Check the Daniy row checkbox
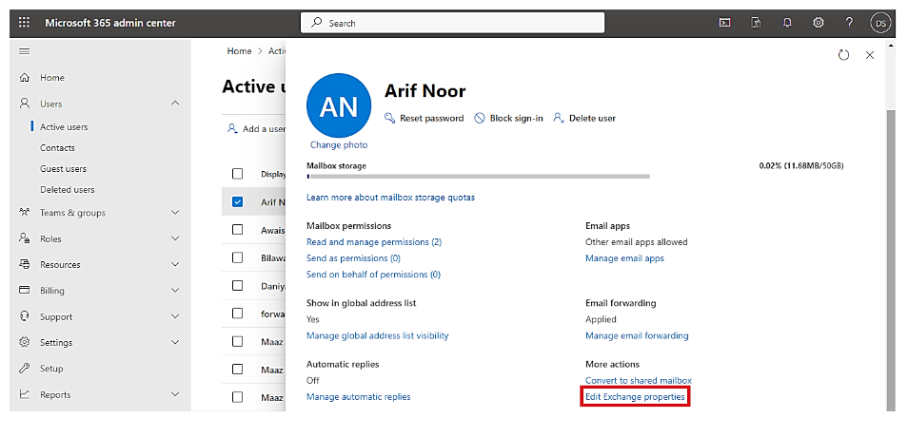Viewport: 908px width, 437px height. [x=237, y=286]
